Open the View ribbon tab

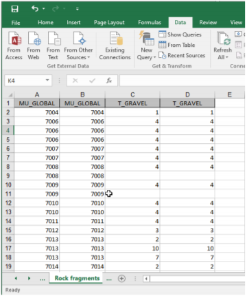(236, 23)
